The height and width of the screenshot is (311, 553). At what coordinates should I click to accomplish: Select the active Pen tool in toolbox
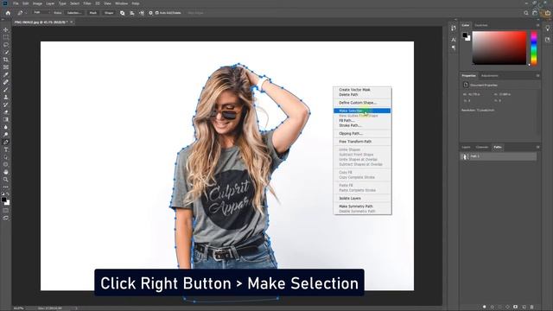click(x=6, y=142)
